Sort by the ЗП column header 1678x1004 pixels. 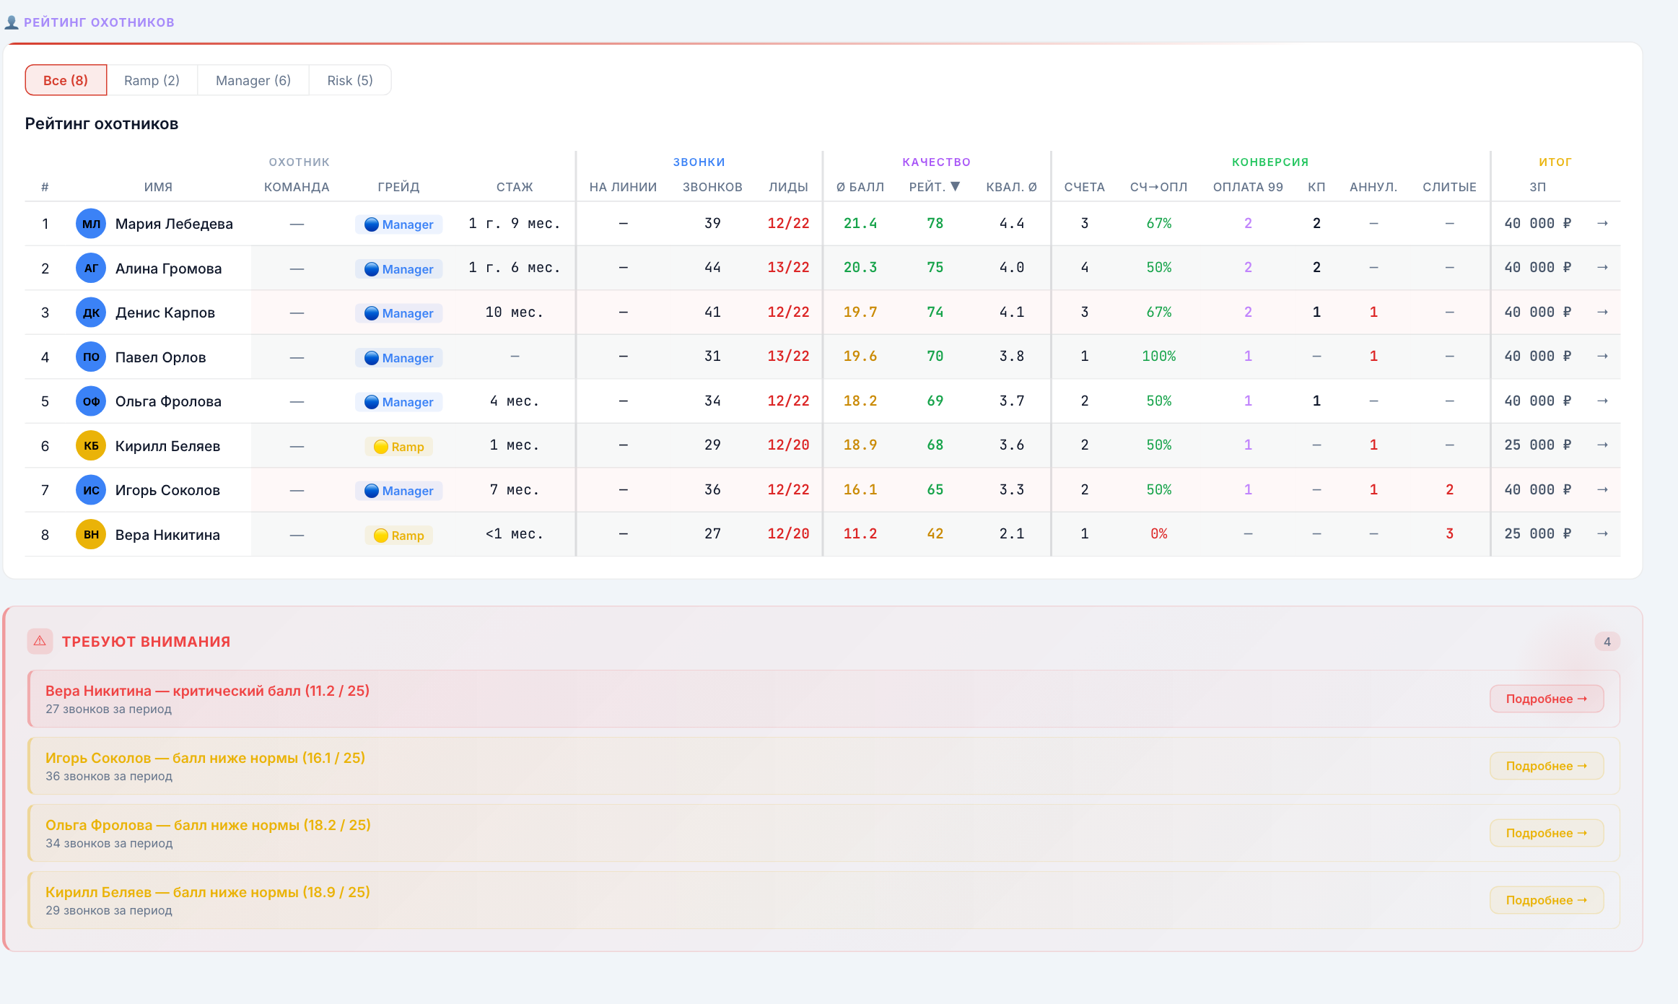pos(1538,187)
